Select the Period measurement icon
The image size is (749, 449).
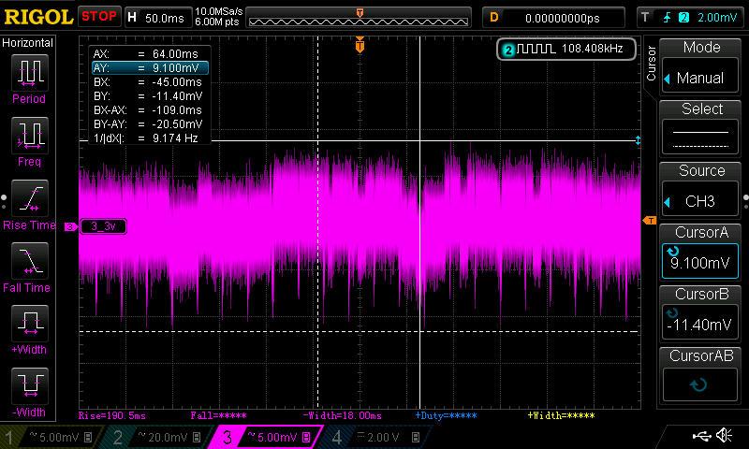click(29, 73)
